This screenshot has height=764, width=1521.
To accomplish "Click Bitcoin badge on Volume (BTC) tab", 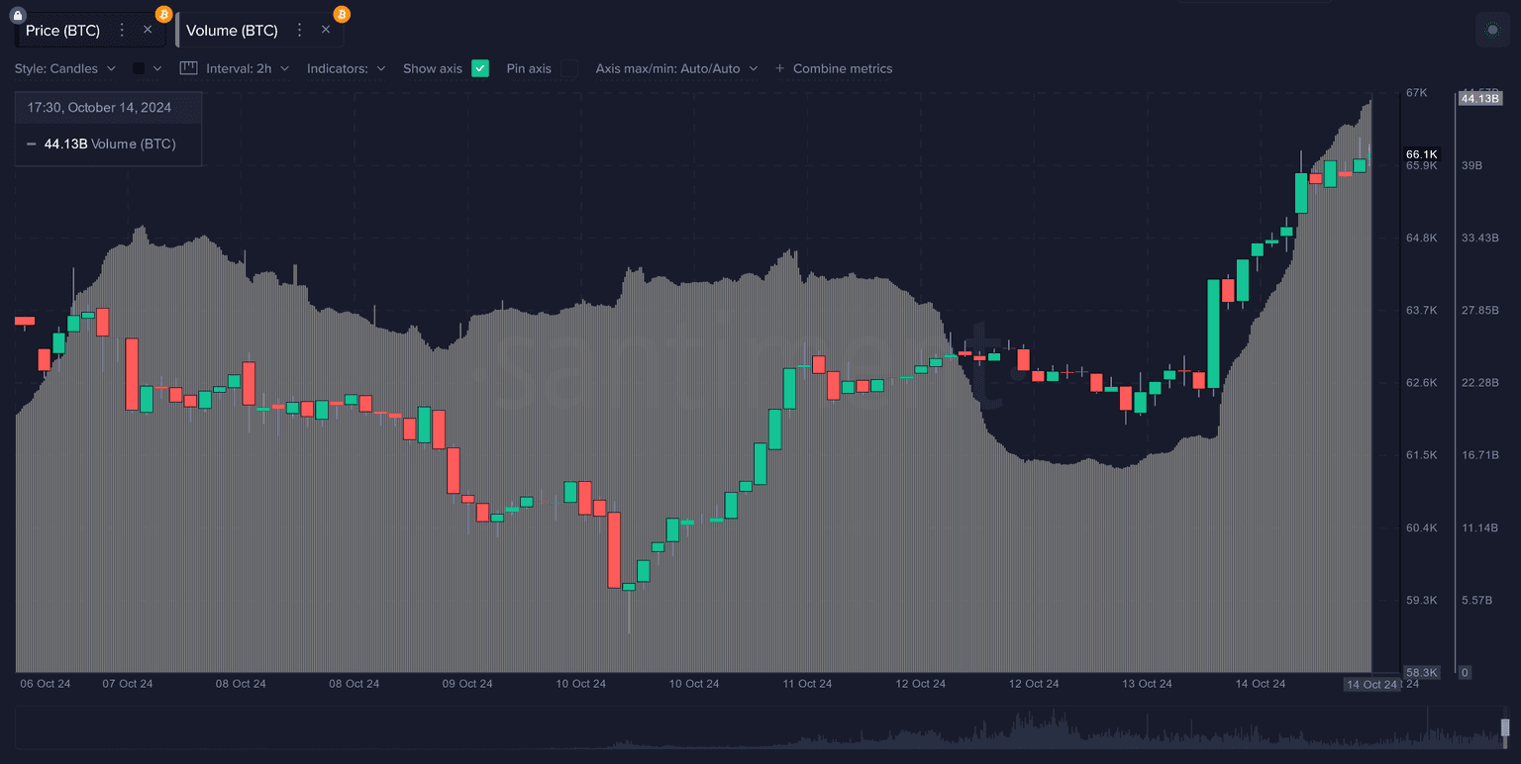I will pos(342,14).
